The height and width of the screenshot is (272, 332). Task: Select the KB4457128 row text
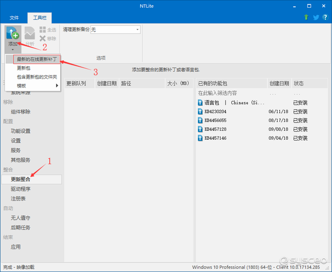pyautogui.click(x=215, y=129)
